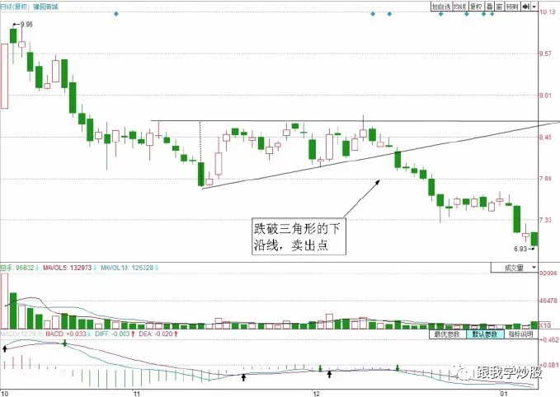Viewport: 560px width, 397px height.
Task: Click the 日线(复权) period label
Action: tap(15, 7)
